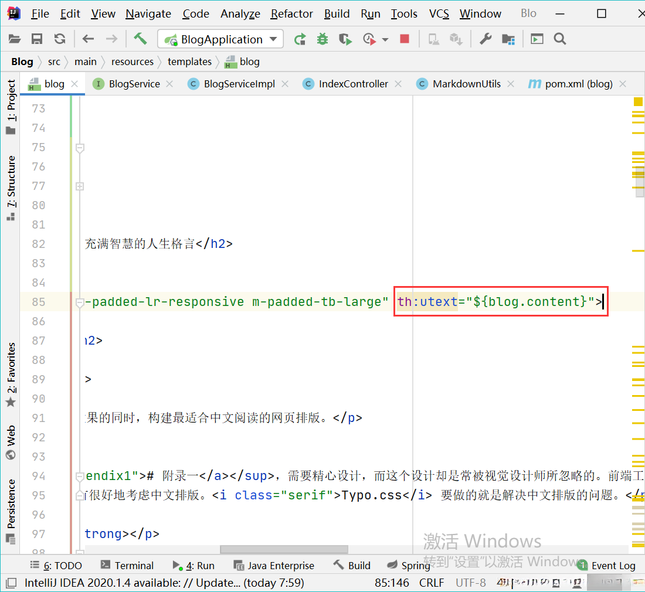Open the Window menu

pyautogui.click(x=480, y=13)
